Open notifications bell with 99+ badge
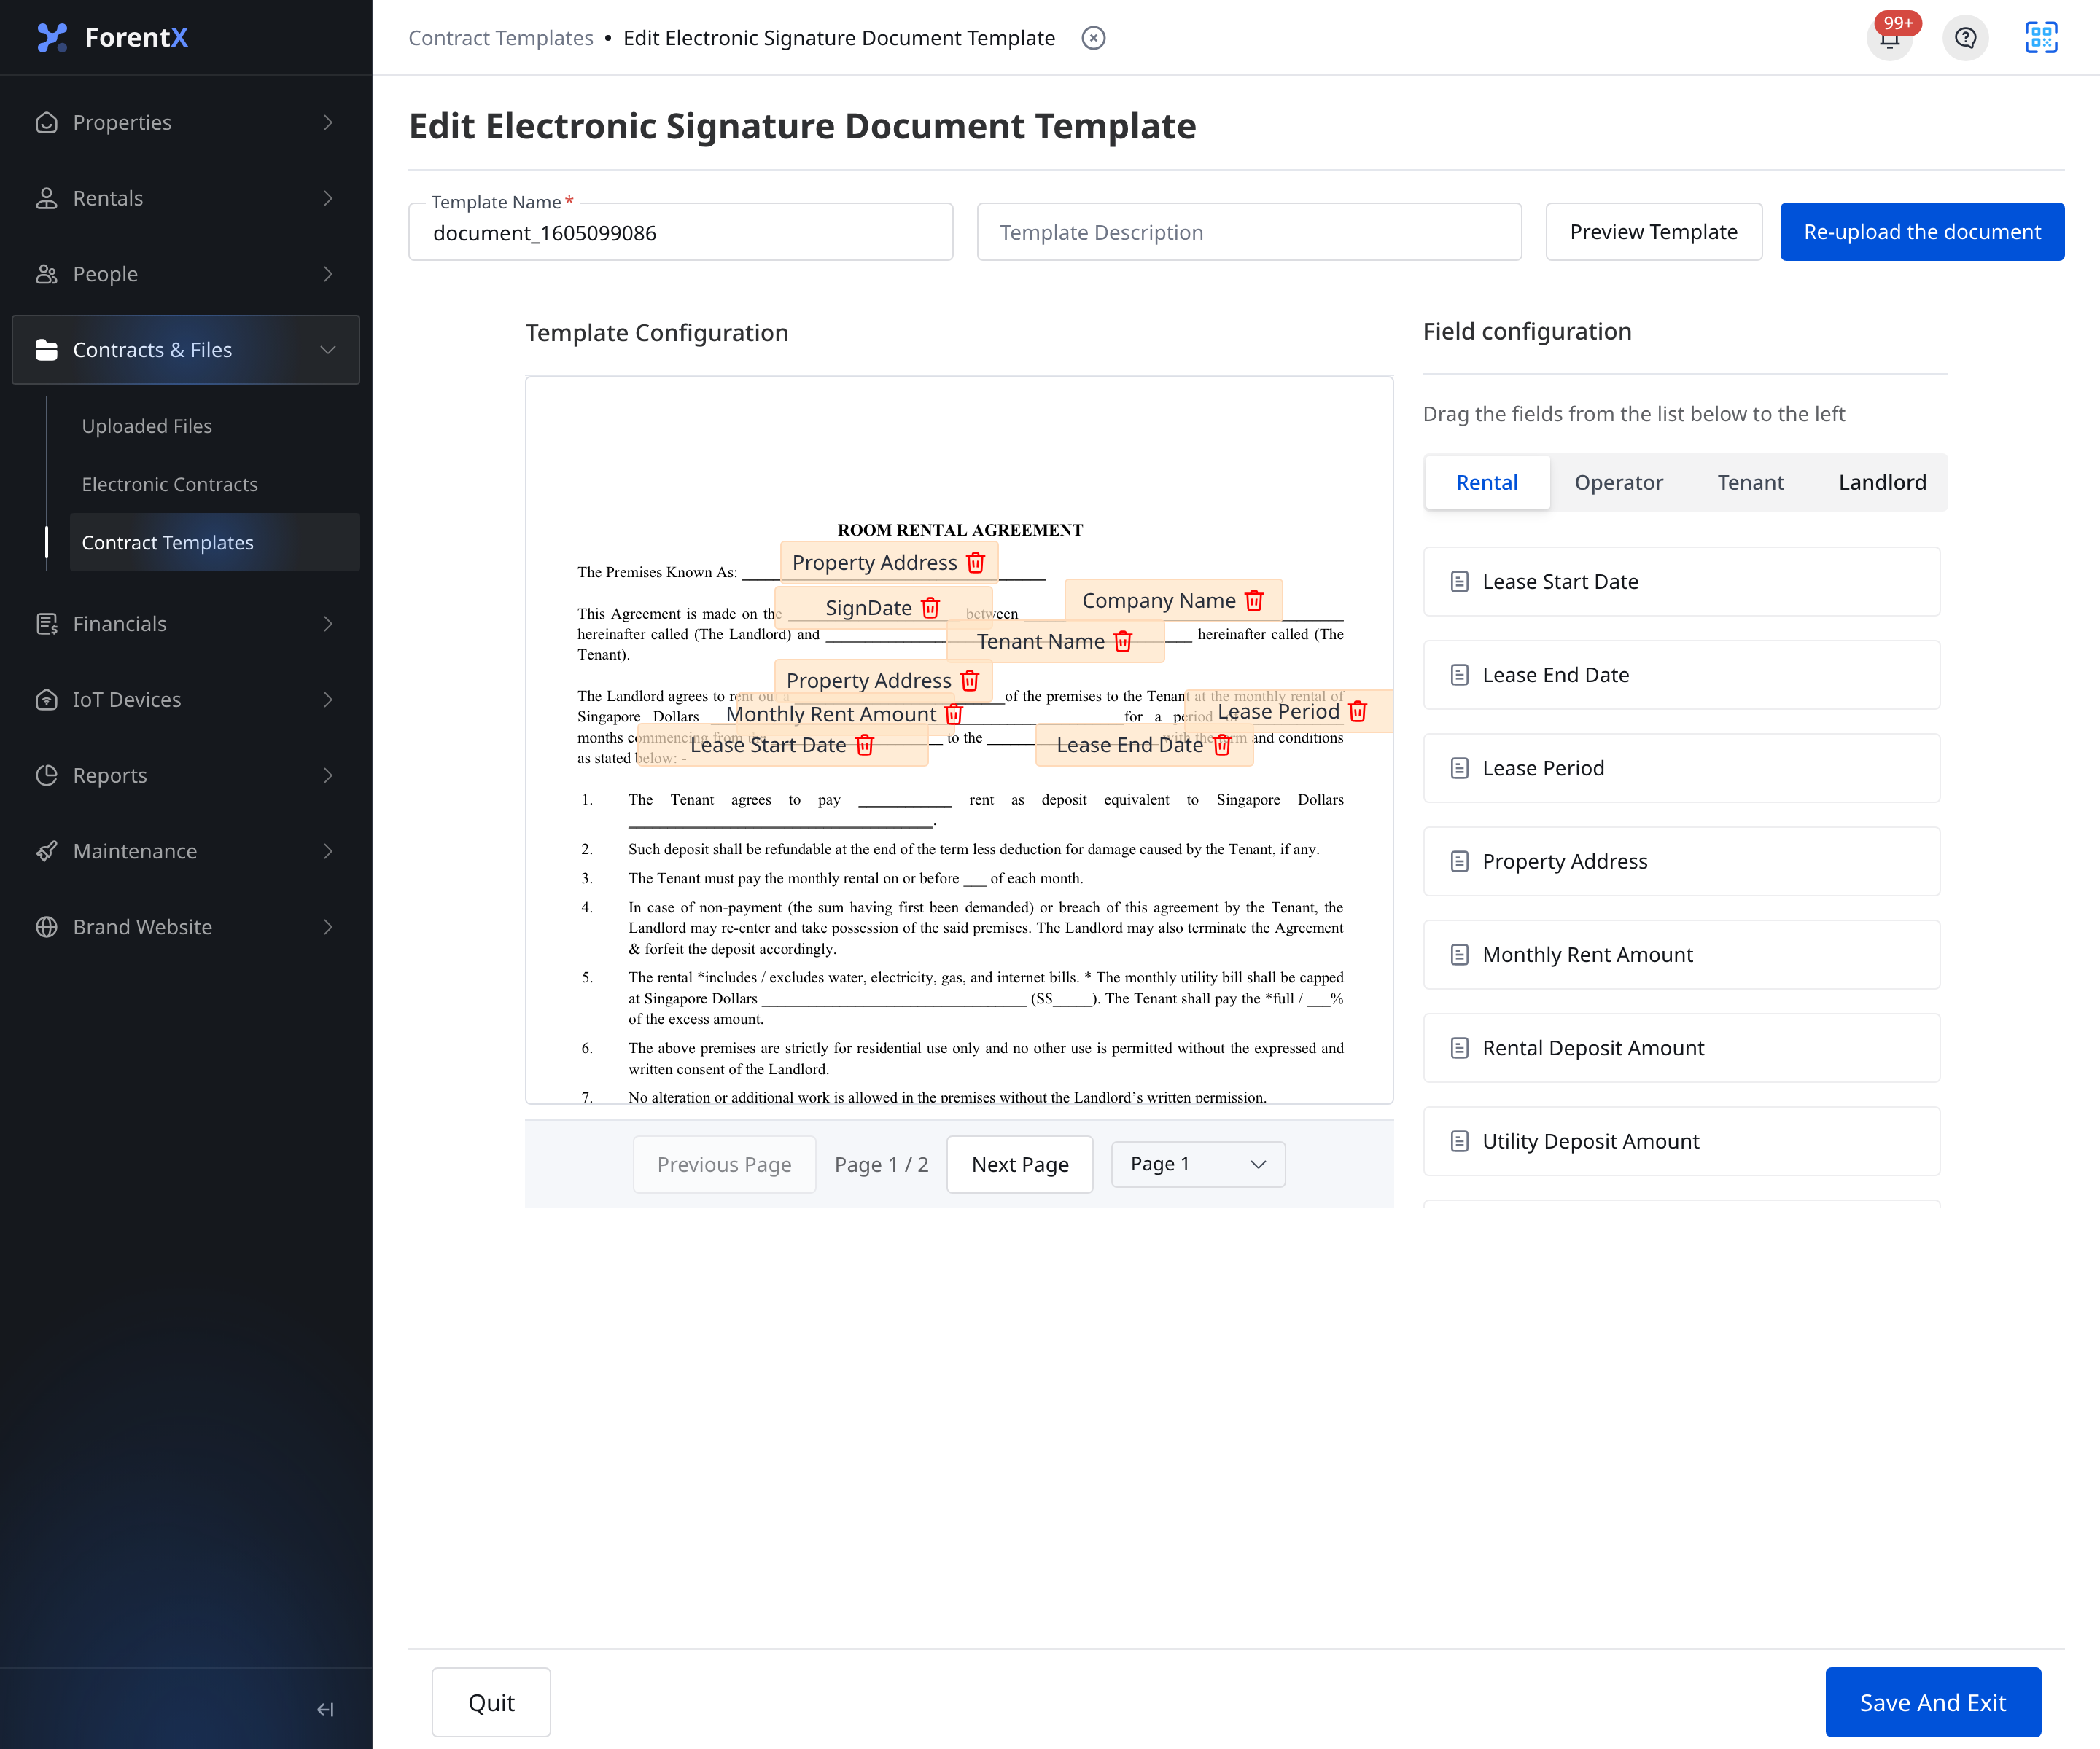 point(1889,38)
